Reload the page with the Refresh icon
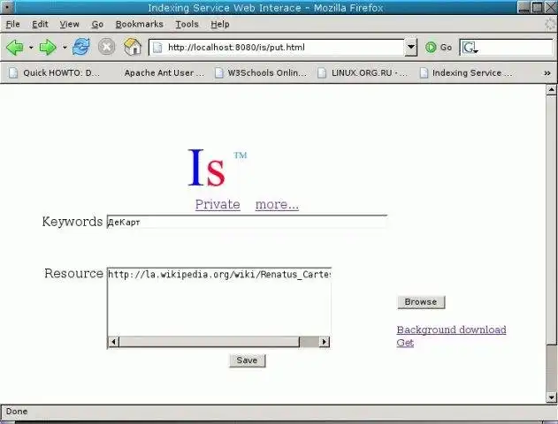The width and height of the screenshot is (558, 424). [81, 47]
